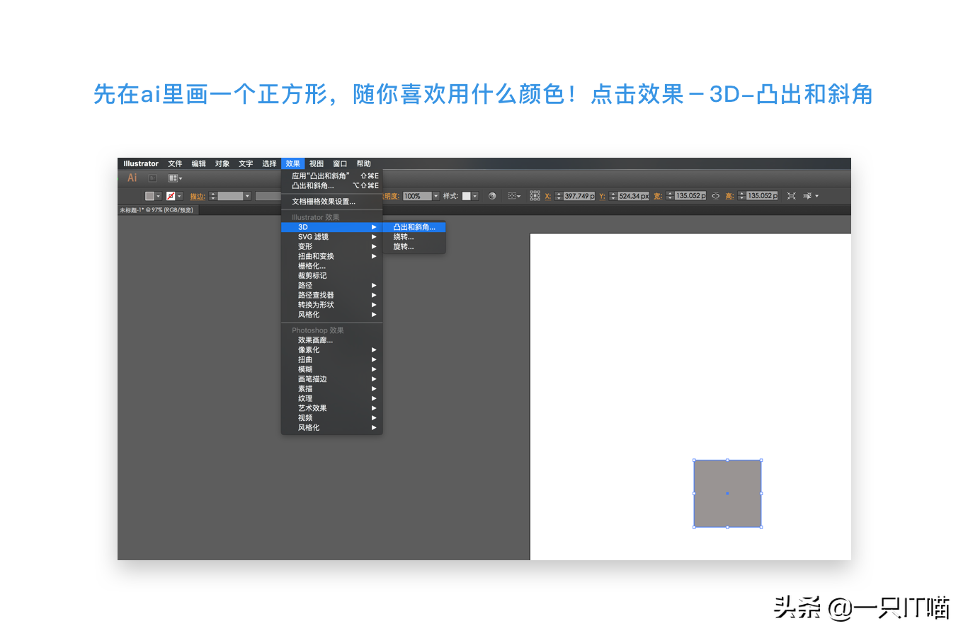Open the stroke color dropdown arrow

coord(180,196)
